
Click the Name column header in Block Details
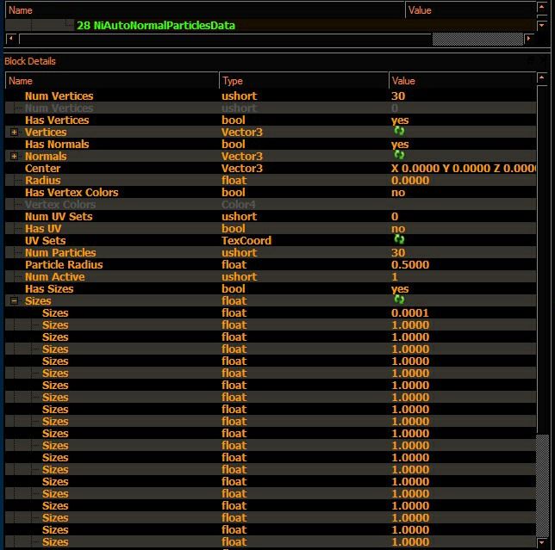[x=112, y=81]
